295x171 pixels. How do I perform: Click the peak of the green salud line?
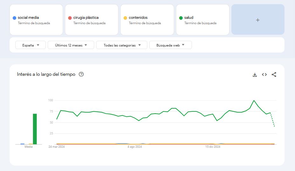click(x=254, y=101)
